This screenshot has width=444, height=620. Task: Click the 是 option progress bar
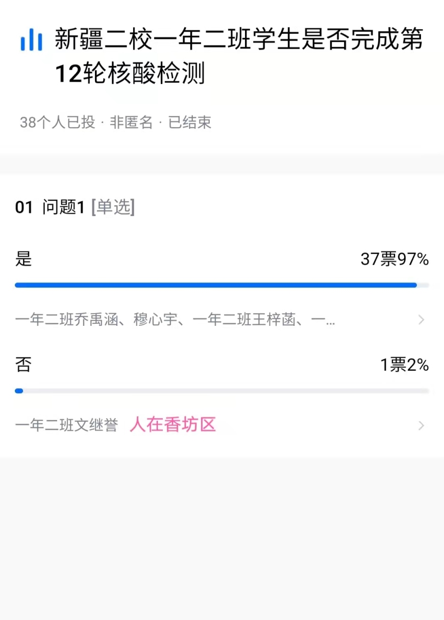click(221, 285)
